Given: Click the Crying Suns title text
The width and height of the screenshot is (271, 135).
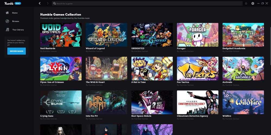Looking at the screenshot, I should (47, 116).
